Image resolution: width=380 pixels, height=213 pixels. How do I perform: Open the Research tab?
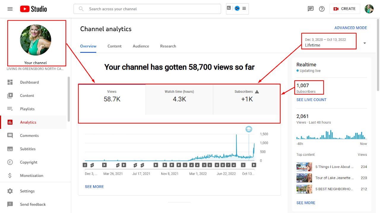tap(168, 46)
